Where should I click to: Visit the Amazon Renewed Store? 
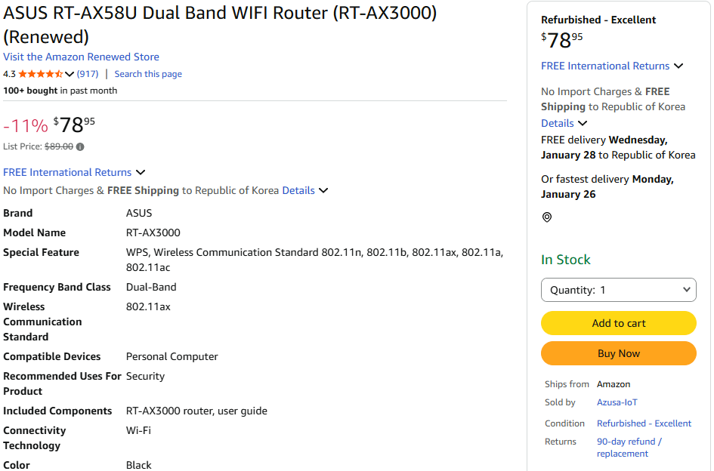pyautogui.click(x=81, y=57)
